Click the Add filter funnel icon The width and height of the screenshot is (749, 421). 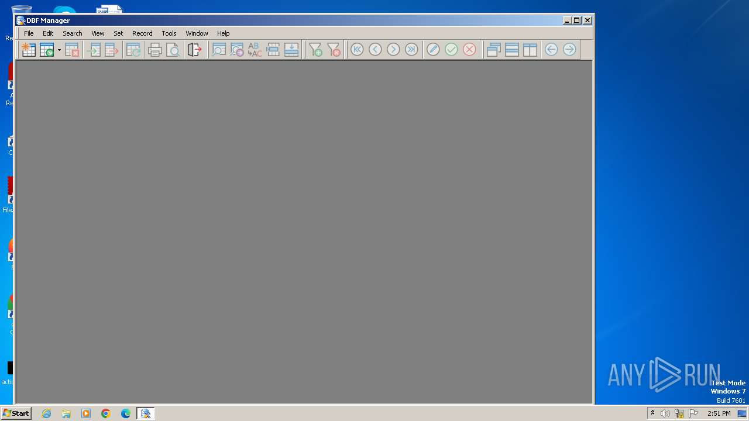coord(315,50)
